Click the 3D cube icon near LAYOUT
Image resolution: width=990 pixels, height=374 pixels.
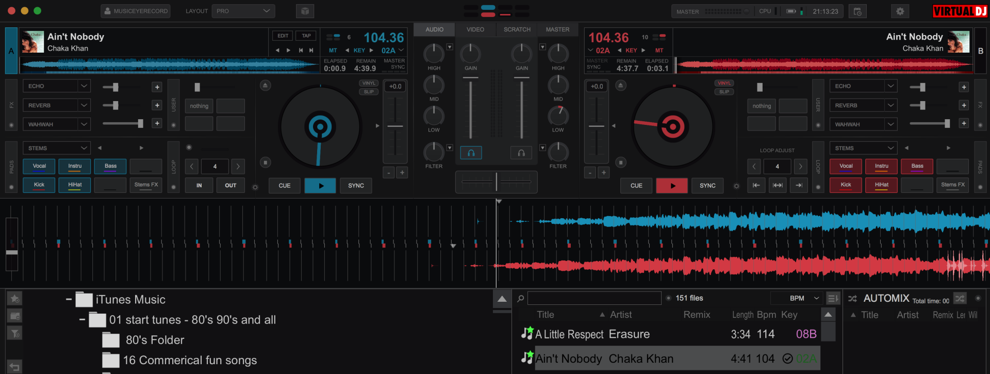(305, 11)
